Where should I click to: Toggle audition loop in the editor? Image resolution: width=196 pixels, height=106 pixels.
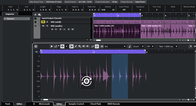[56, 46]
